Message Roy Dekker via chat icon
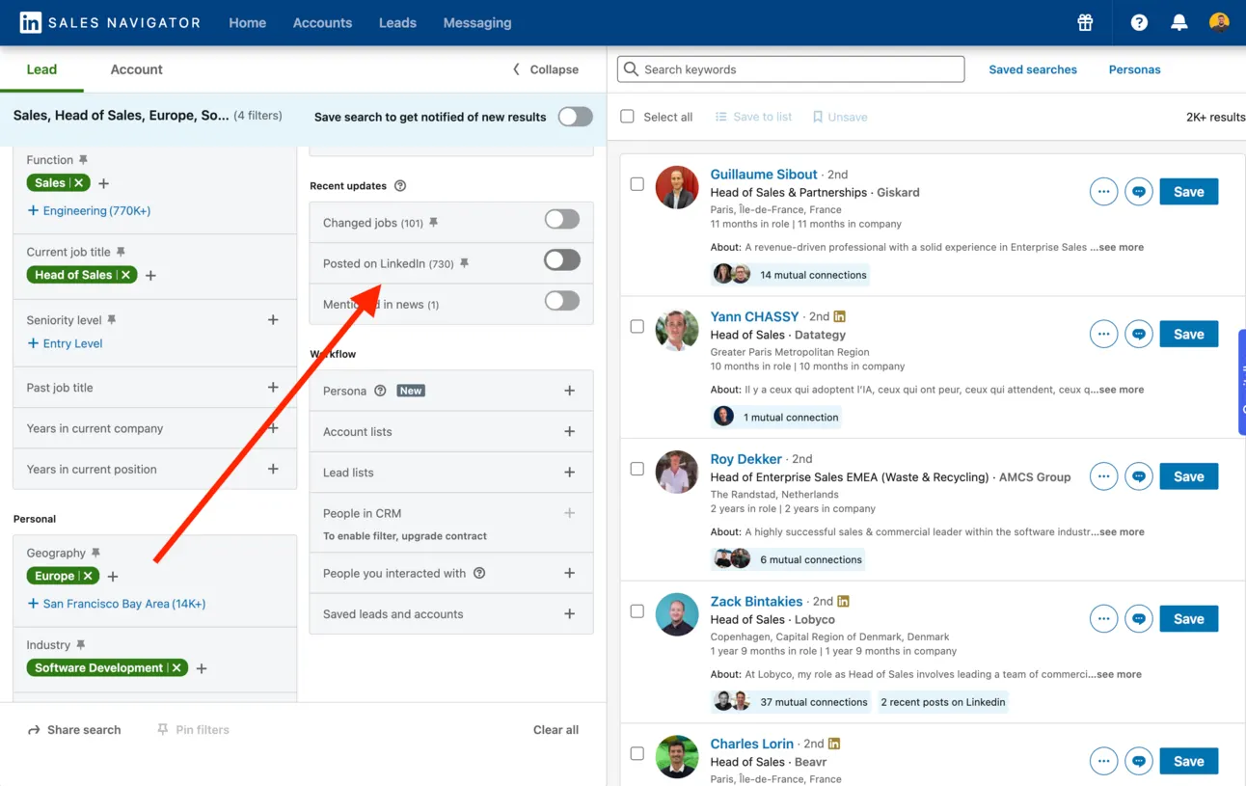 [x=1139, y=476]
